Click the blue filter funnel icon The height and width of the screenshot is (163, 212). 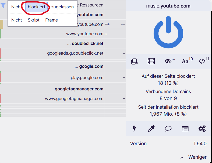(x=3, y=5)
